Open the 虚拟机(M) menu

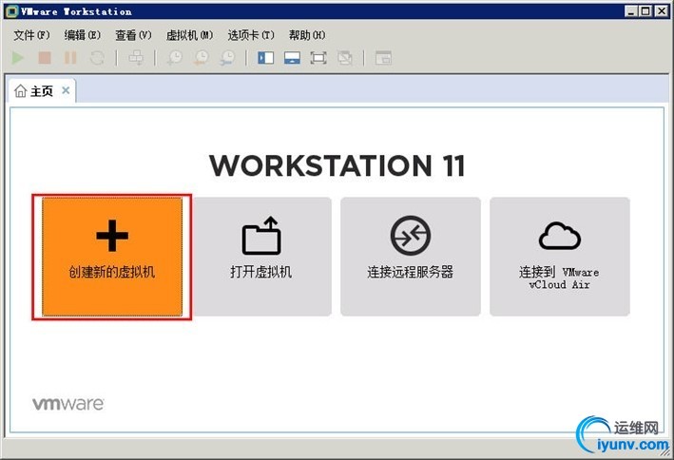click(x=189, y=35)
